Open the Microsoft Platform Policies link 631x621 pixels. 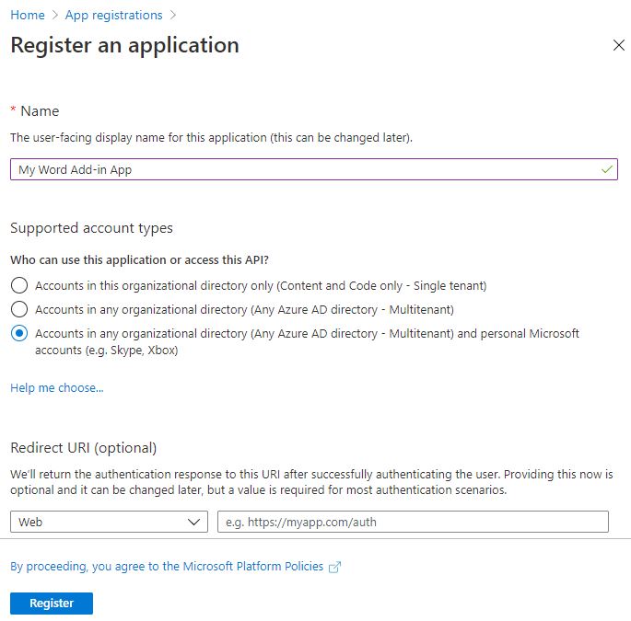167,567
